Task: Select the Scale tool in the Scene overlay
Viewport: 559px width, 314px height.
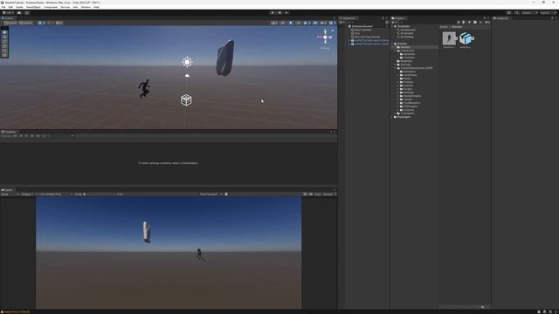Action: (4, 46)
